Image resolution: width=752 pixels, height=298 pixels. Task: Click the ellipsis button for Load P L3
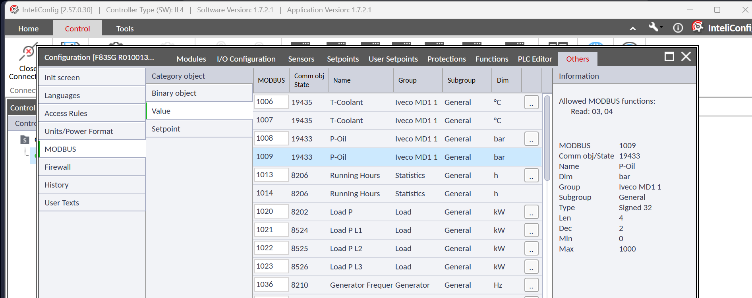pyautogui.click(x=532, y=267)
